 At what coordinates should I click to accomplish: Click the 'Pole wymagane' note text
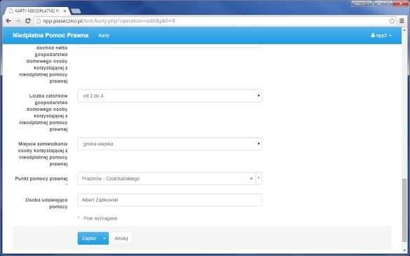(98, 218)
